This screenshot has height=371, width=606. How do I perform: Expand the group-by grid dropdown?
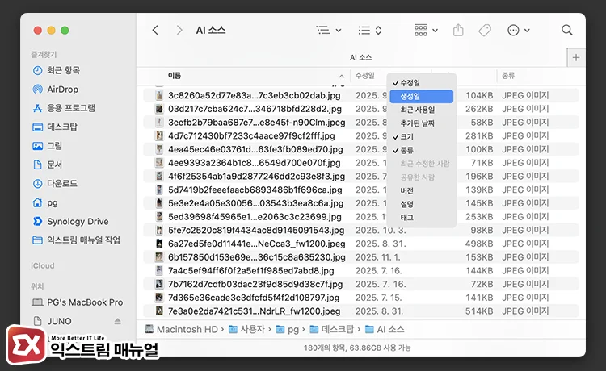pos(425,31)
